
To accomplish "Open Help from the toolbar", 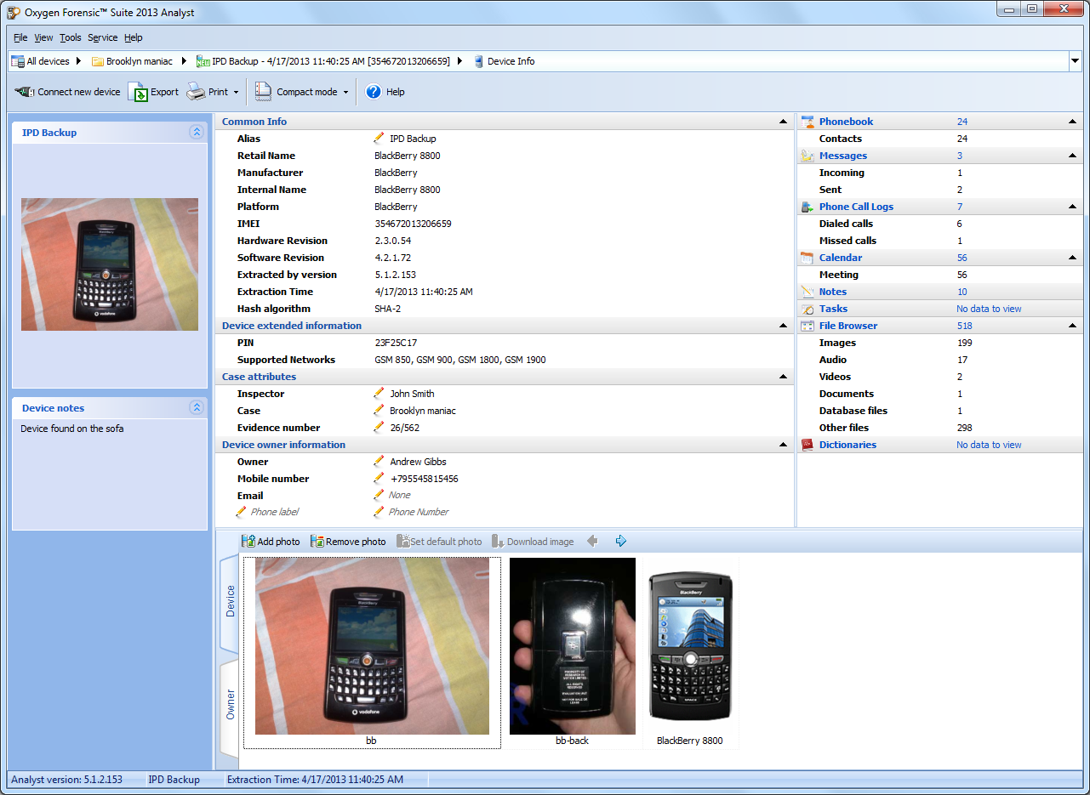I will click(374, 92).
